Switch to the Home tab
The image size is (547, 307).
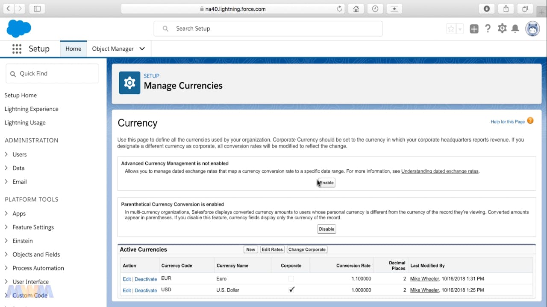(73, 49)
